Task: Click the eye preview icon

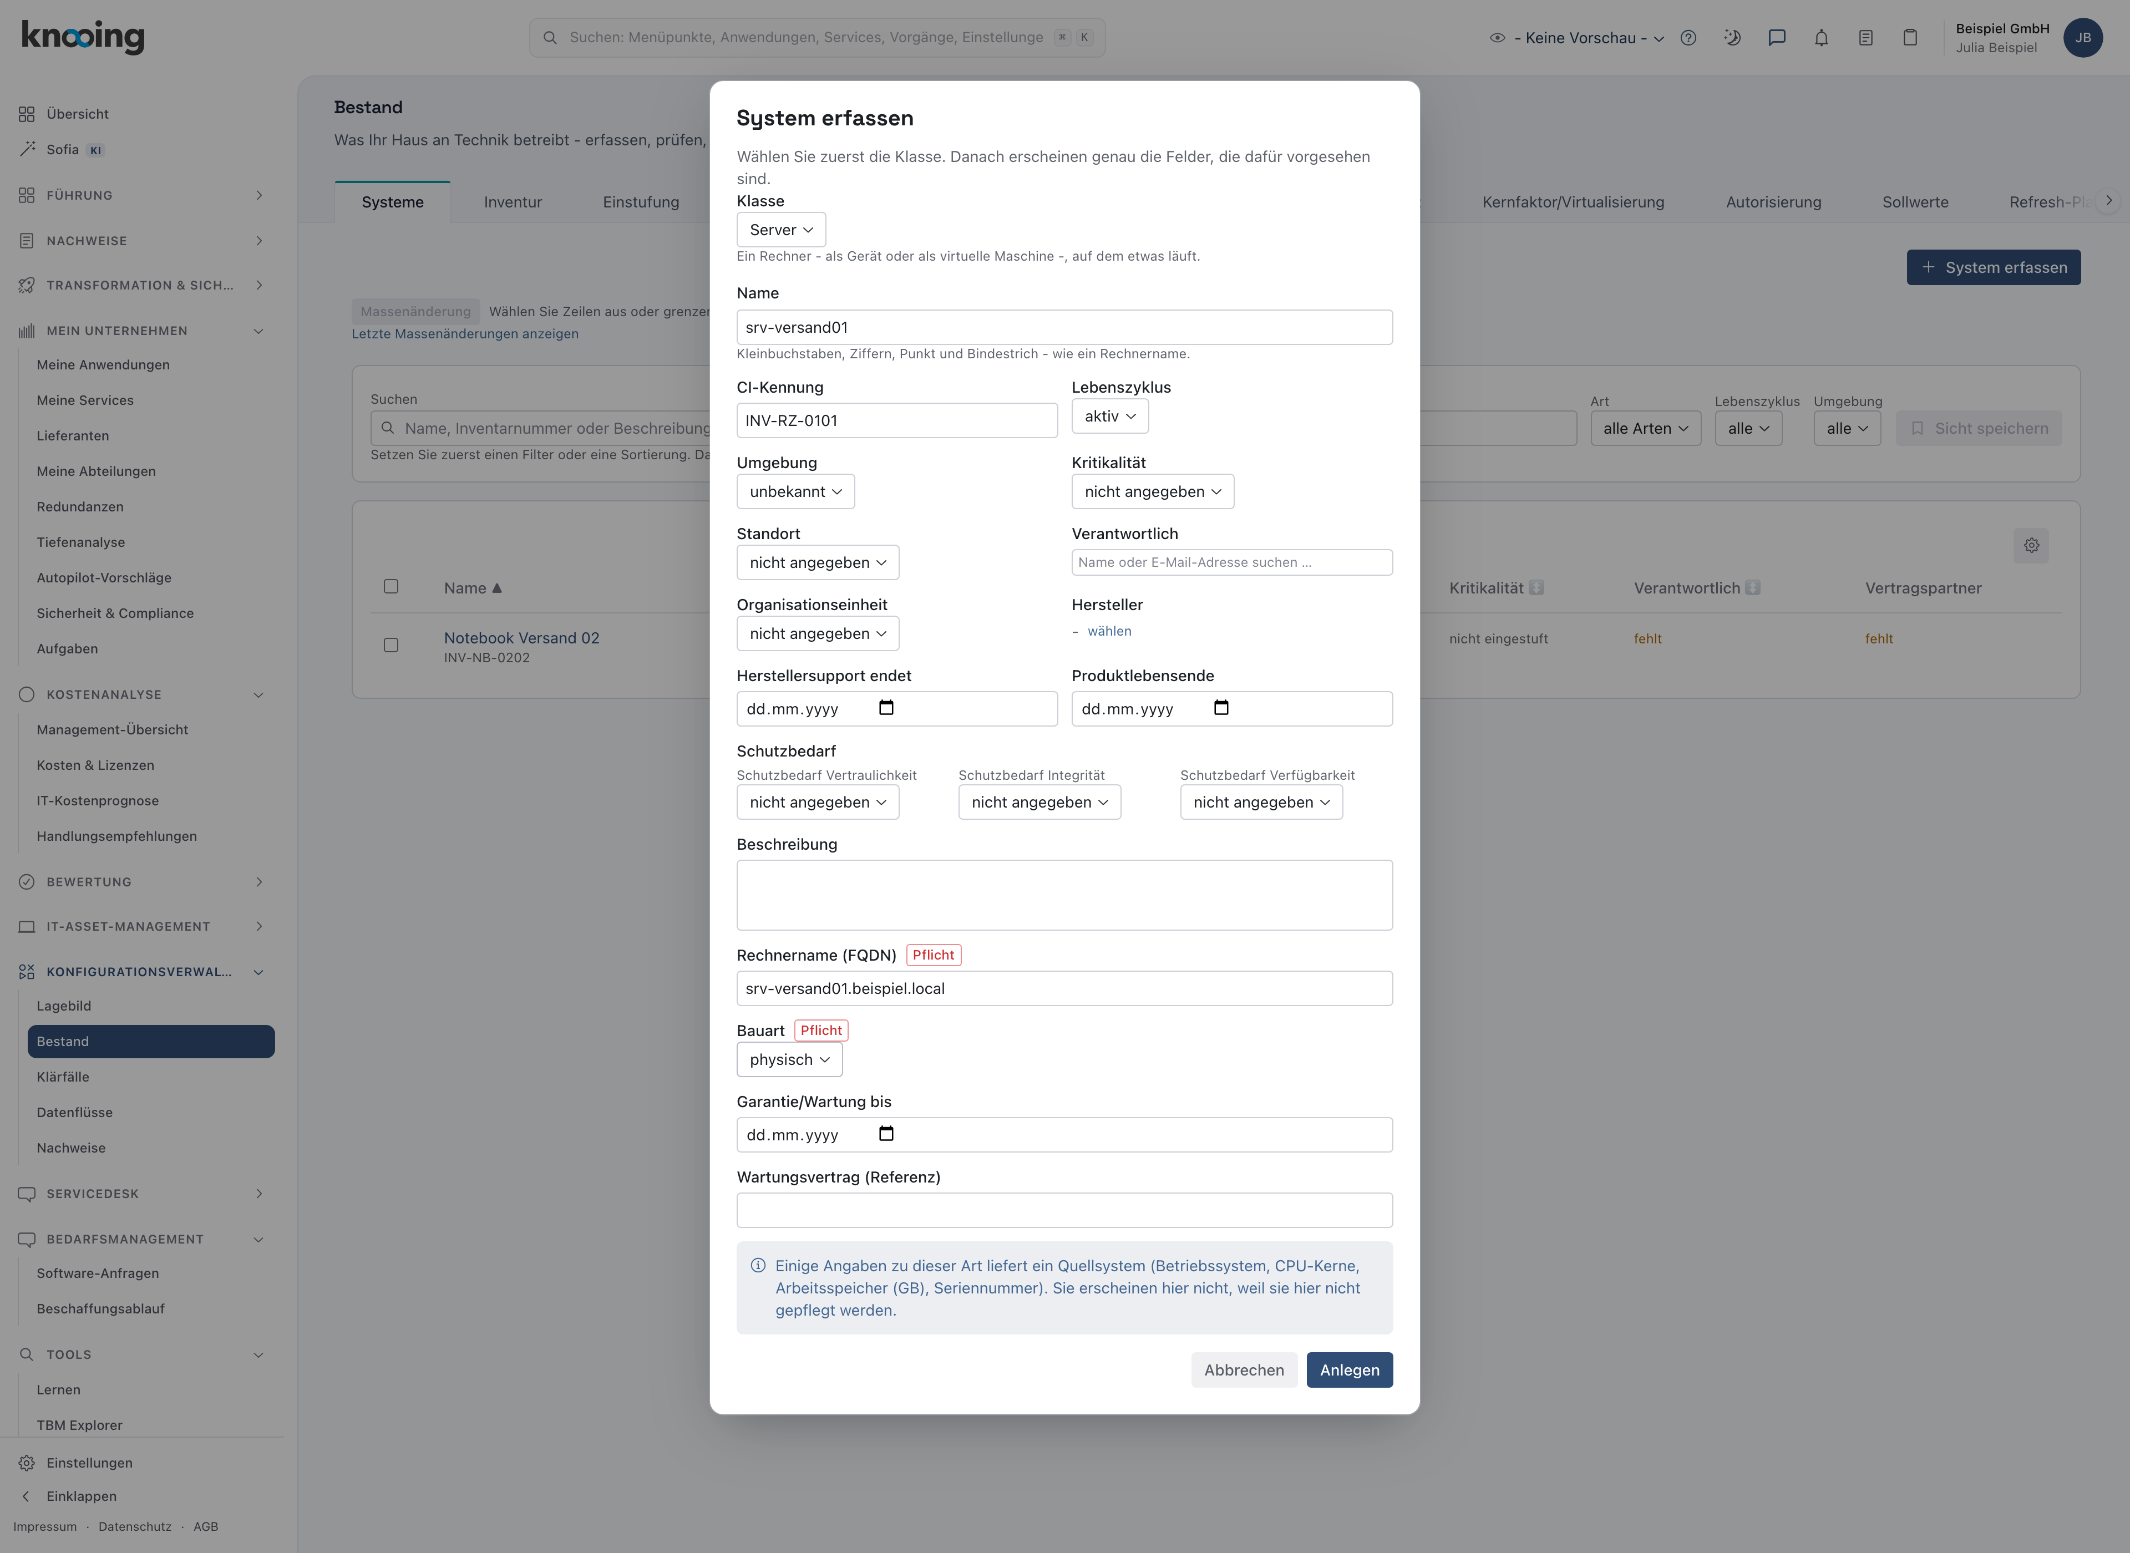Action: 1498,38
